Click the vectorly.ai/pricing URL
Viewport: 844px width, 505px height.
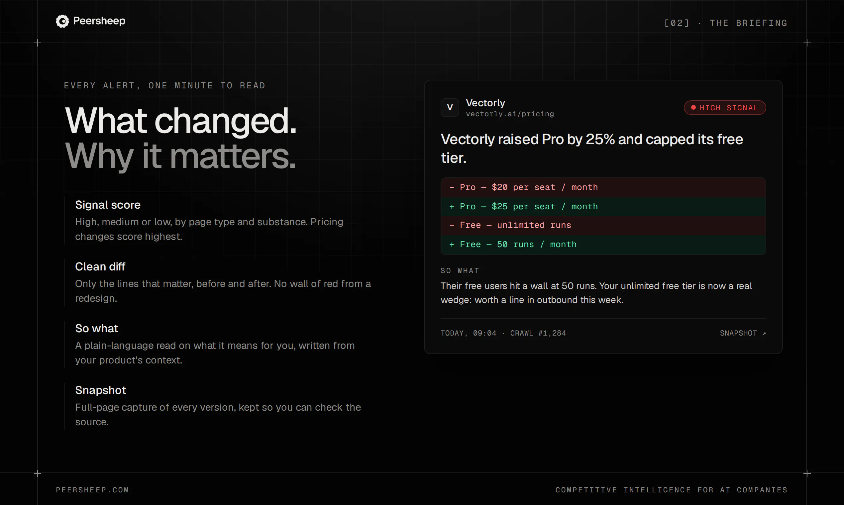pyautogui.click(x=510, y=114)
